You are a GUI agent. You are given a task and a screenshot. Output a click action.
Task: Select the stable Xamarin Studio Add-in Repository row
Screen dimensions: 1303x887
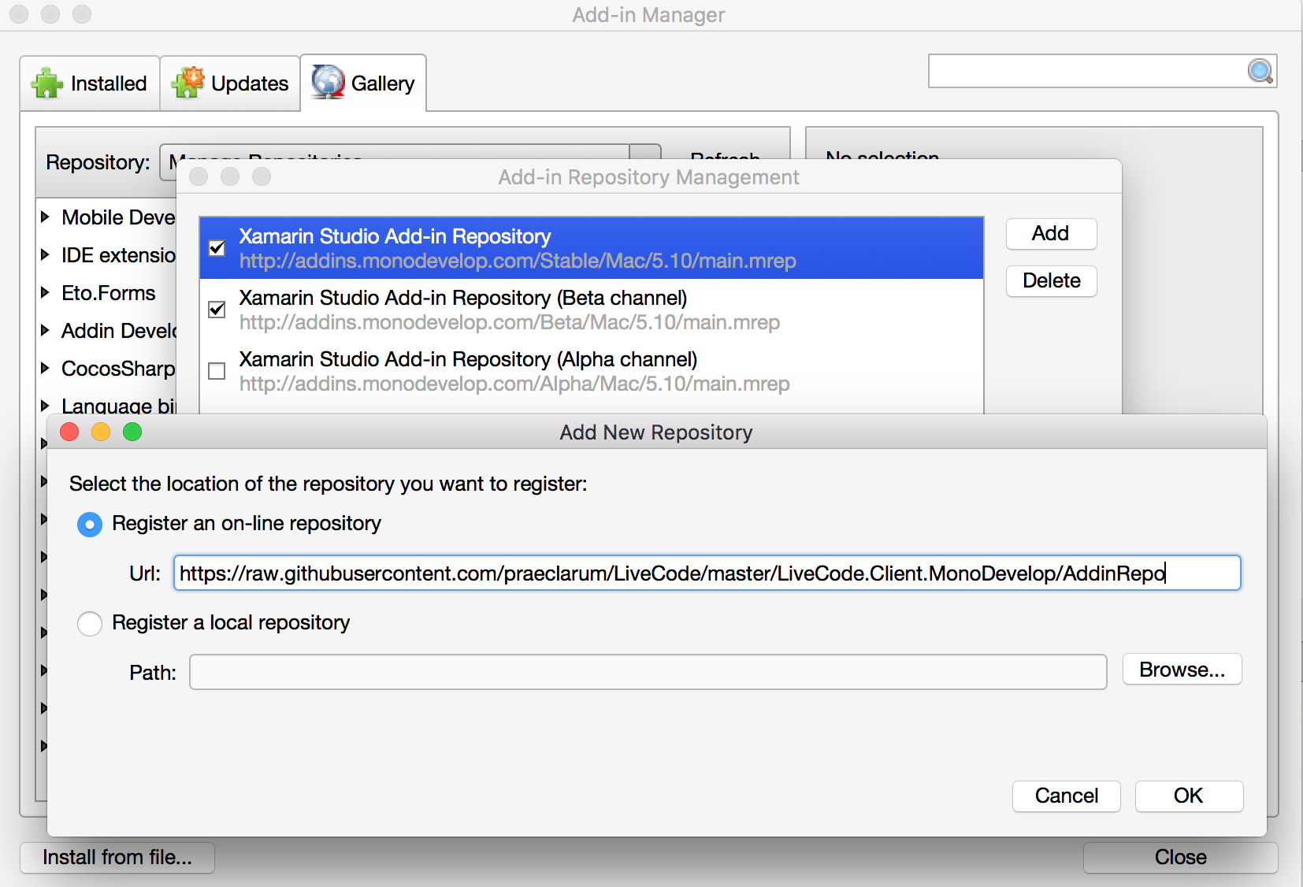[x=592, y=248]
